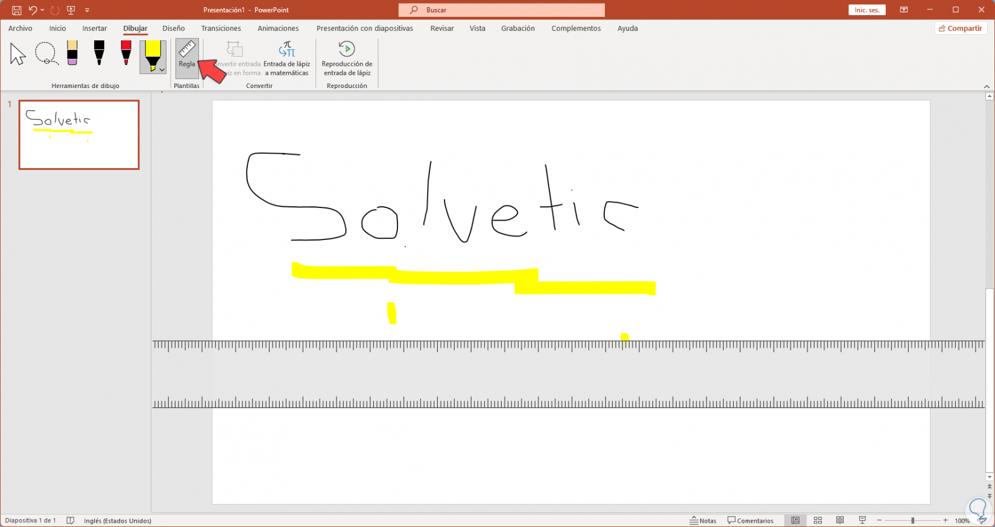Choose the Lasso Select tool

(46, 54)
